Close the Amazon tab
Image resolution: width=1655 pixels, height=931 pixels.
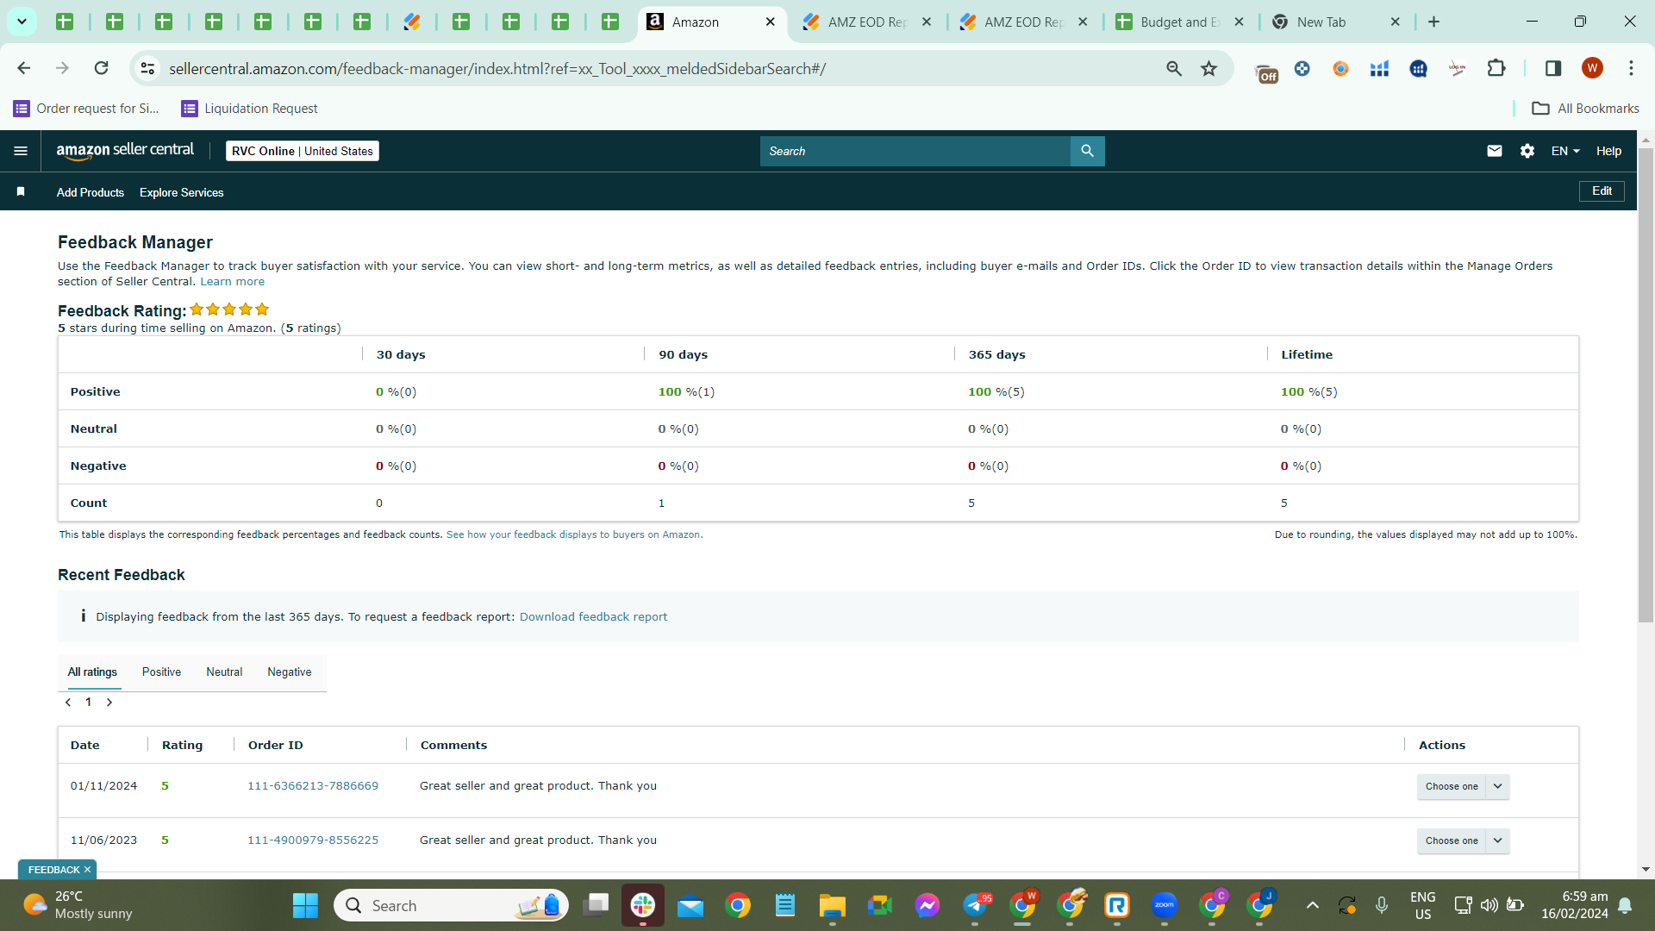tap(771, 22)
